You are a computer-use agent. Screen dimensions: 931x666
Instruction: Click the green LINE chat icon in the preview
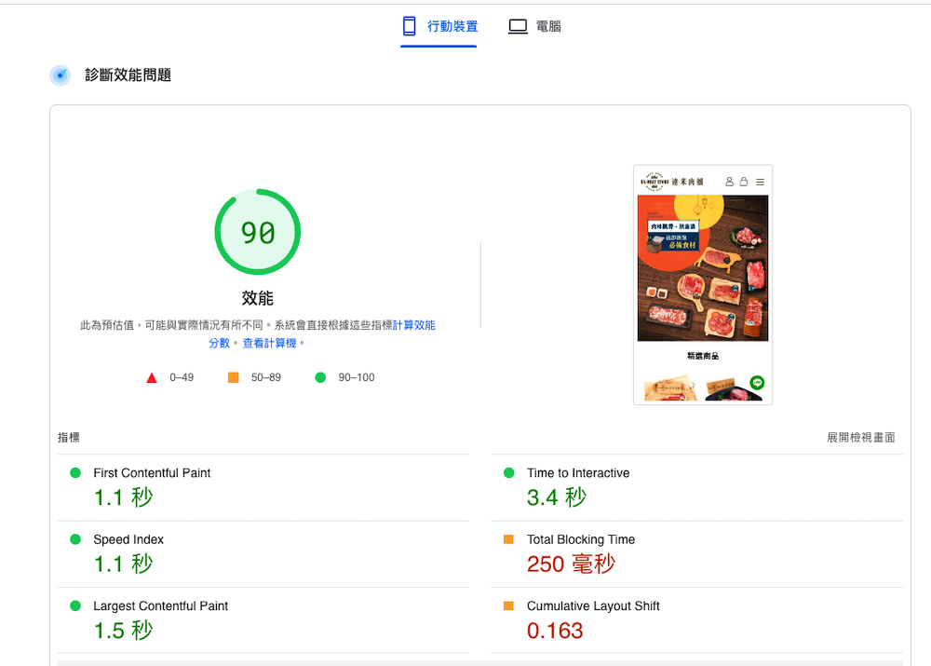757,383
